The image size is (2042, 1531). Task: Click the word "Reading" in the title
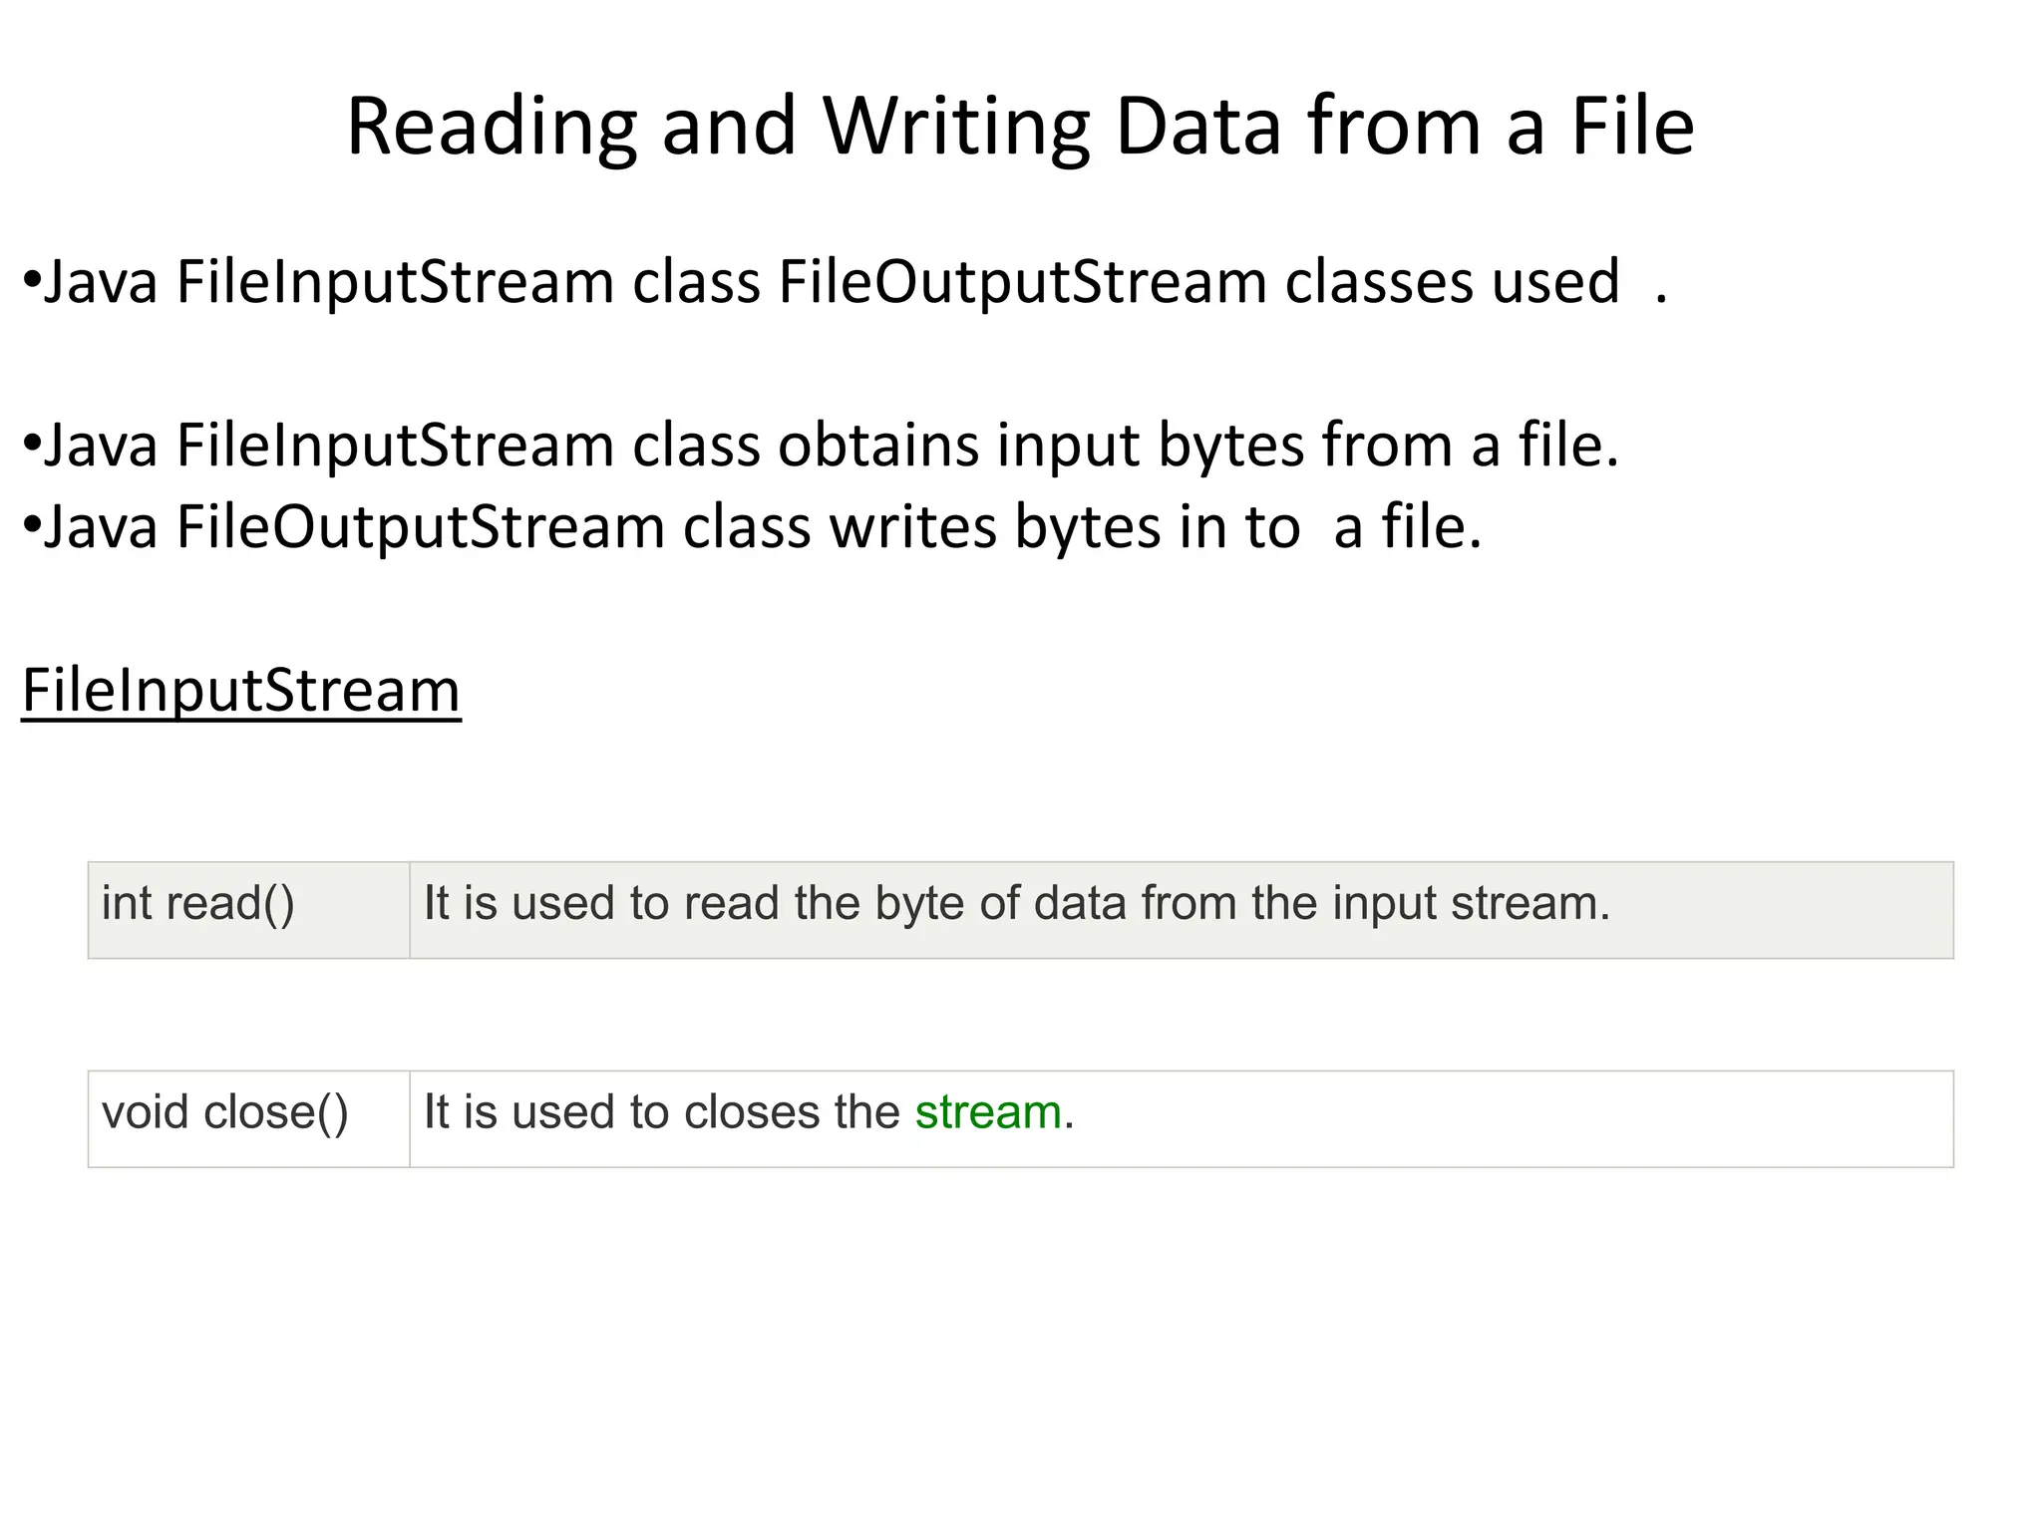click(491, 126)
